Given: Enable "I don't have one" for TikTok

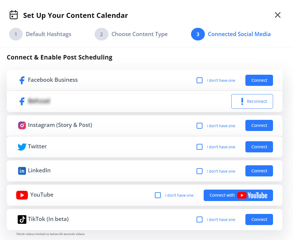Looking at the screenshot, I should 200,219.
